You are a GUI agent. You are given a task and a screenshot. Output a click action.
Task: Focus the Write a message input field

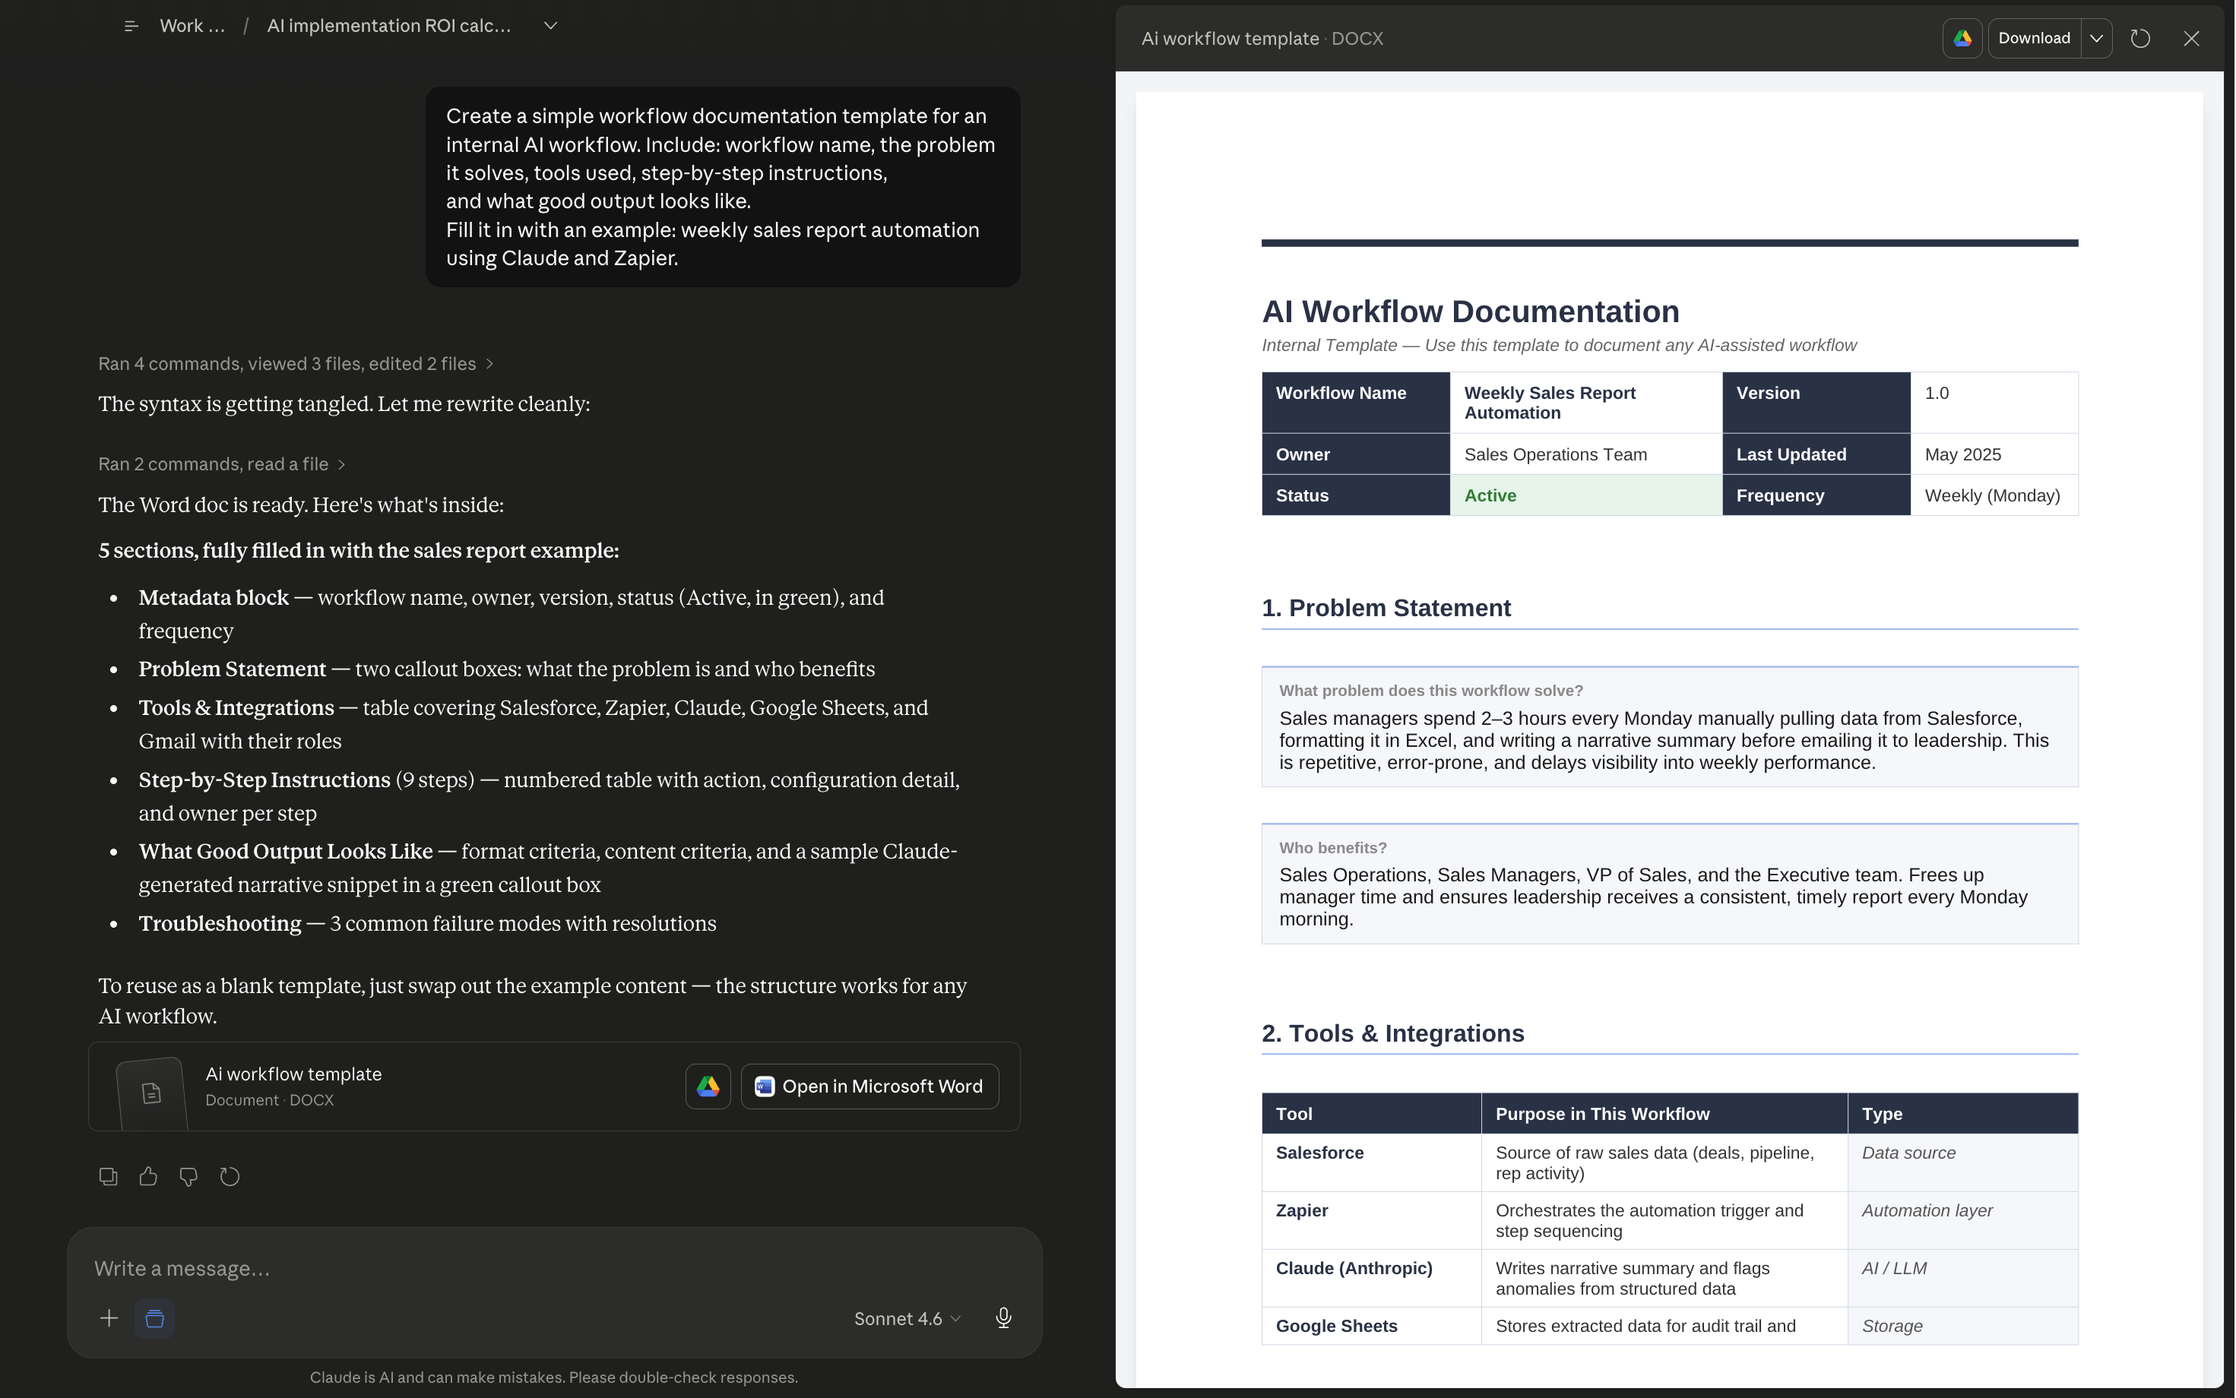(554, 1269)
